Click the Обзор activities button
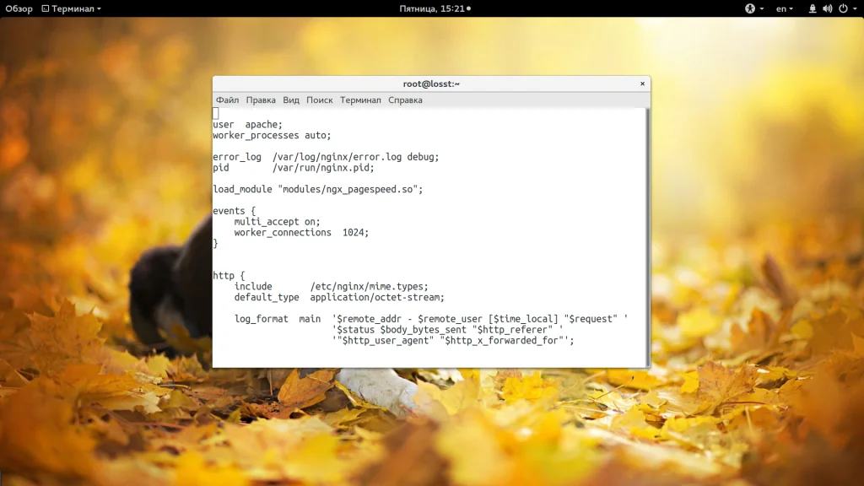The height and width of the screenshot is (486, 864). [x=19, y=8]
